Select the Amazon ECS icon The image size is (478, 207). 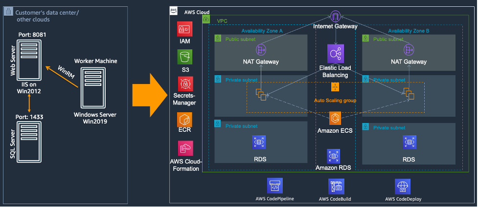tap(335, 118)
